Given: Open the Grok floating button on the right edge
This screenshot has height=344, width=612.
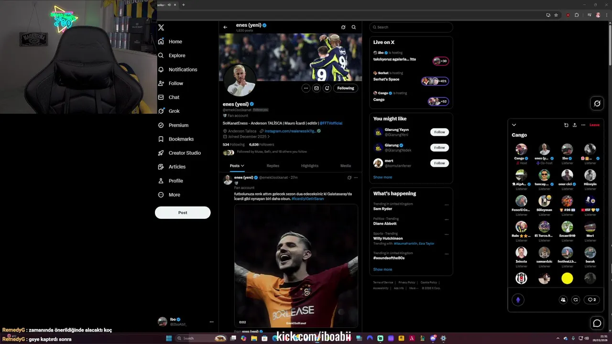Looking at the screenshot, I should coord(597,103).
